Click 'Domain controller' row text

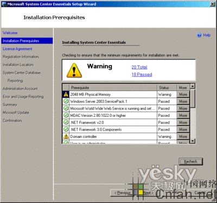pos(84,136)
